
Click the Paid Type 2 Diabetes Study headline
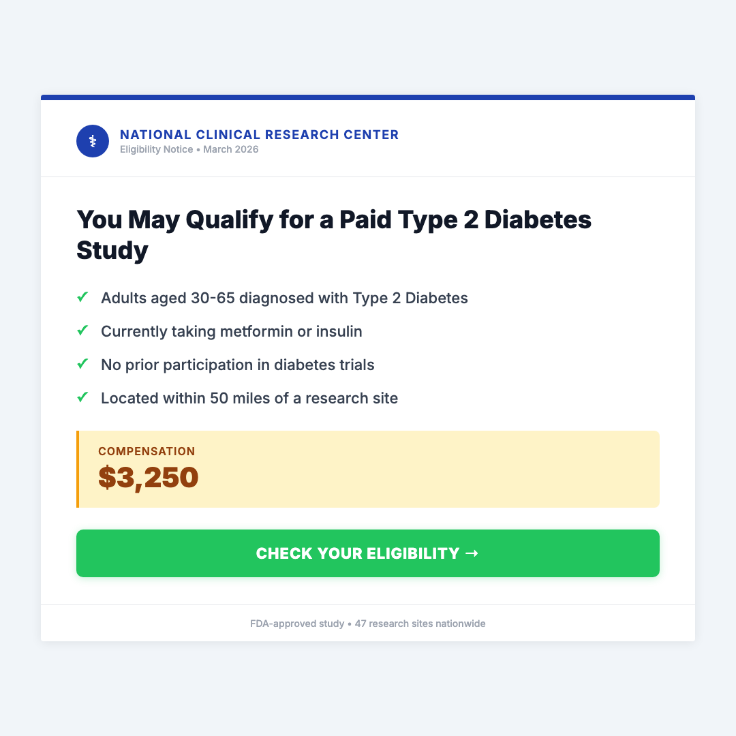click(x=334, y=234)
